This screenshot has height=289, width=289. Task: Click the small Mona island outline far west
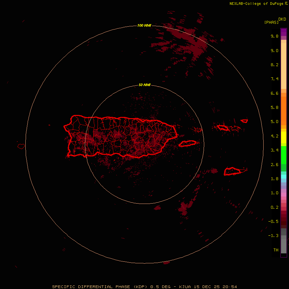coord(21,146)
